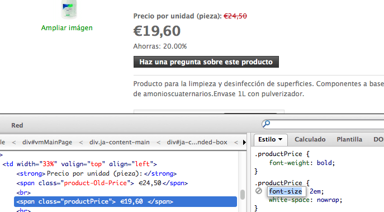Click the product thumbnail image

click(x=69, y=10)
